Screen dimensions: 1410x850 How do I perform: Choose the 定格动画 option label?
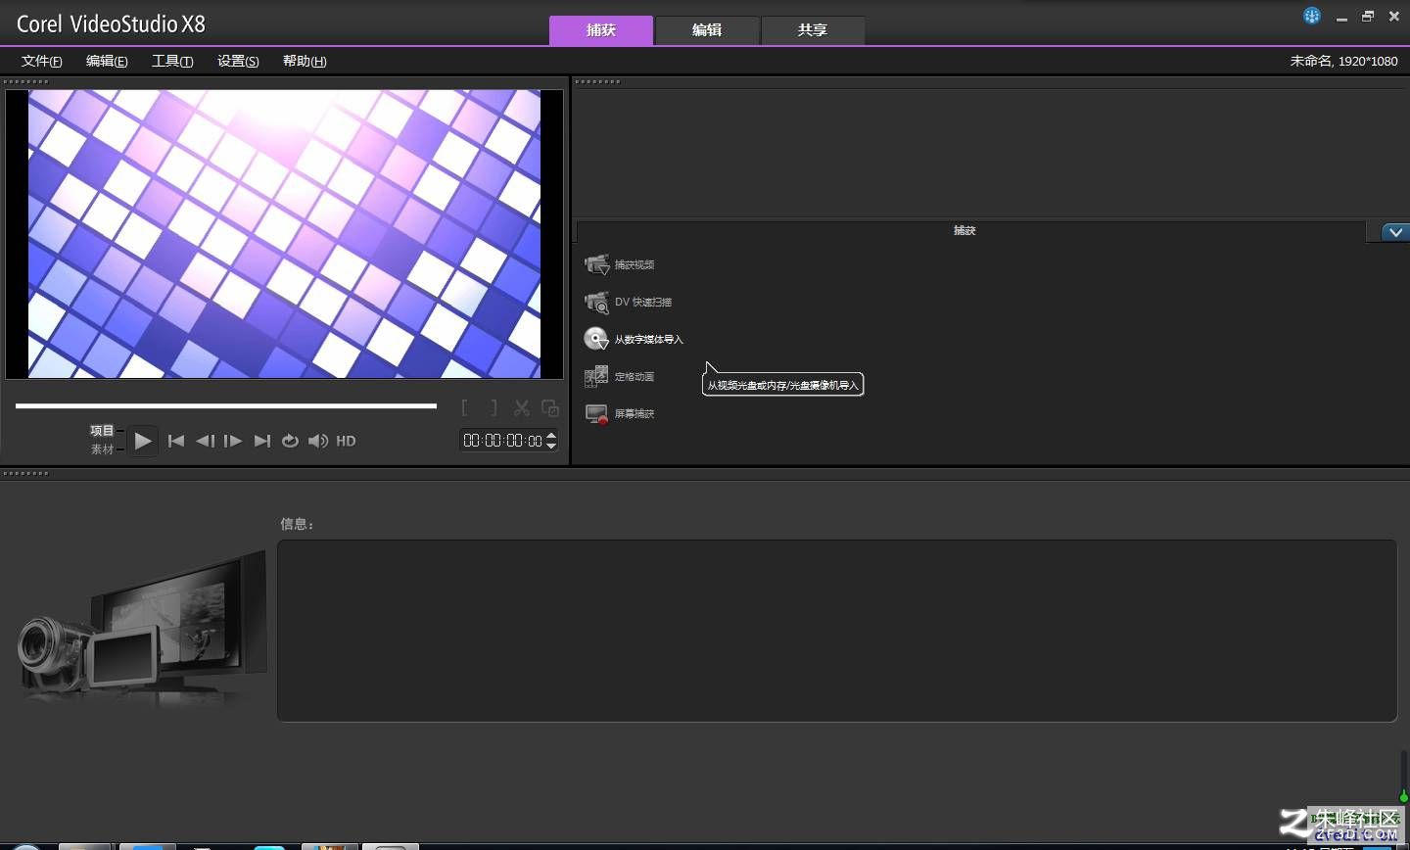coord(634,376)
